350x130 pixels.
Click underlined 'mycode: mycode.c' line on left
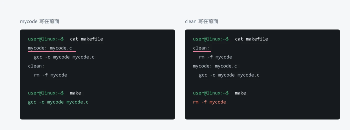(x=50, y=48)
